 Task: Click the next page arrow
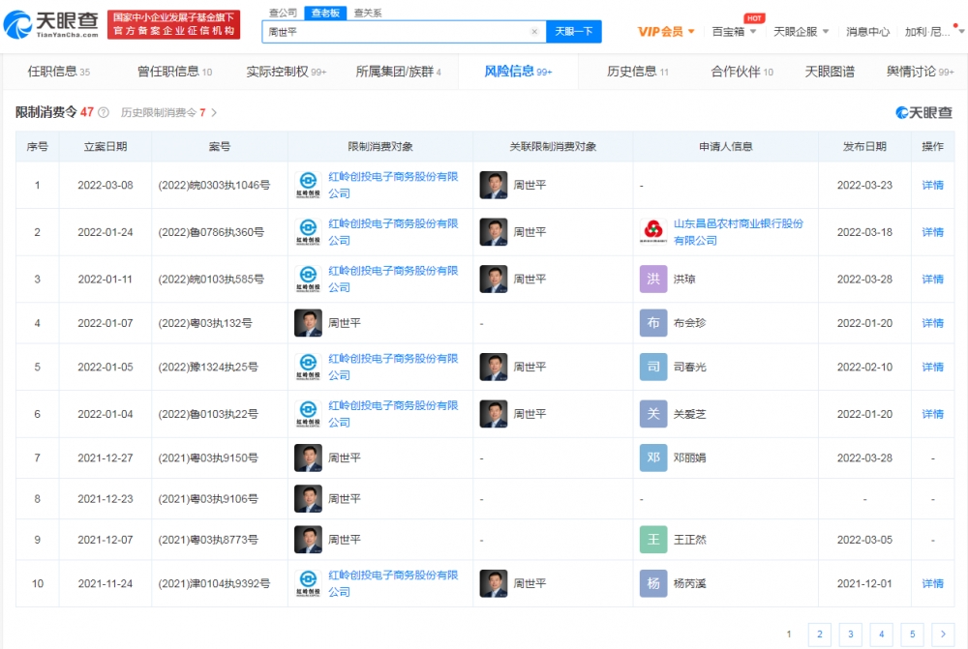click(943, 634)
